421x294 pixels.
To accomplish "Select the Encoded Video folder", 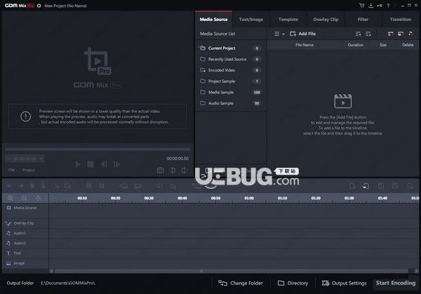I will click(x=231, y=70).
